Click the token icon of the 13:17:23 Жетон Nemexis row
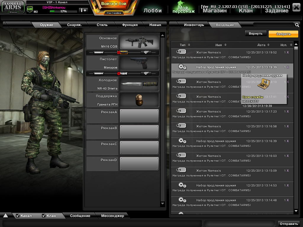Image resolution: width=303 pixels, height=227 pixels. point(181,111)
